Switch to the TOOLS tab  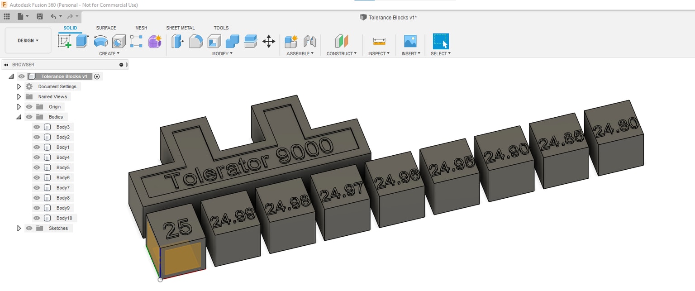(221, 28)
